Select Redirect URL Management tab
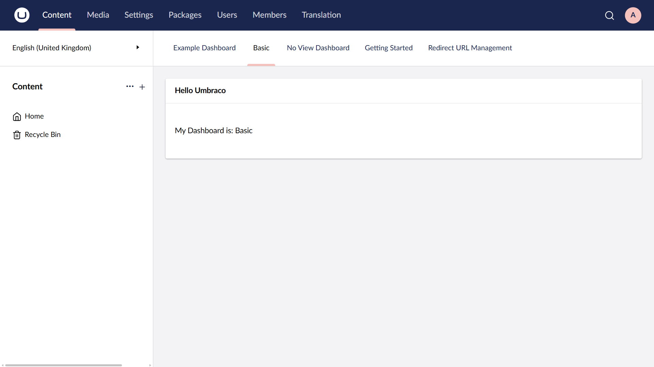Viewport: 654px width, 367px height. (470, 48)
